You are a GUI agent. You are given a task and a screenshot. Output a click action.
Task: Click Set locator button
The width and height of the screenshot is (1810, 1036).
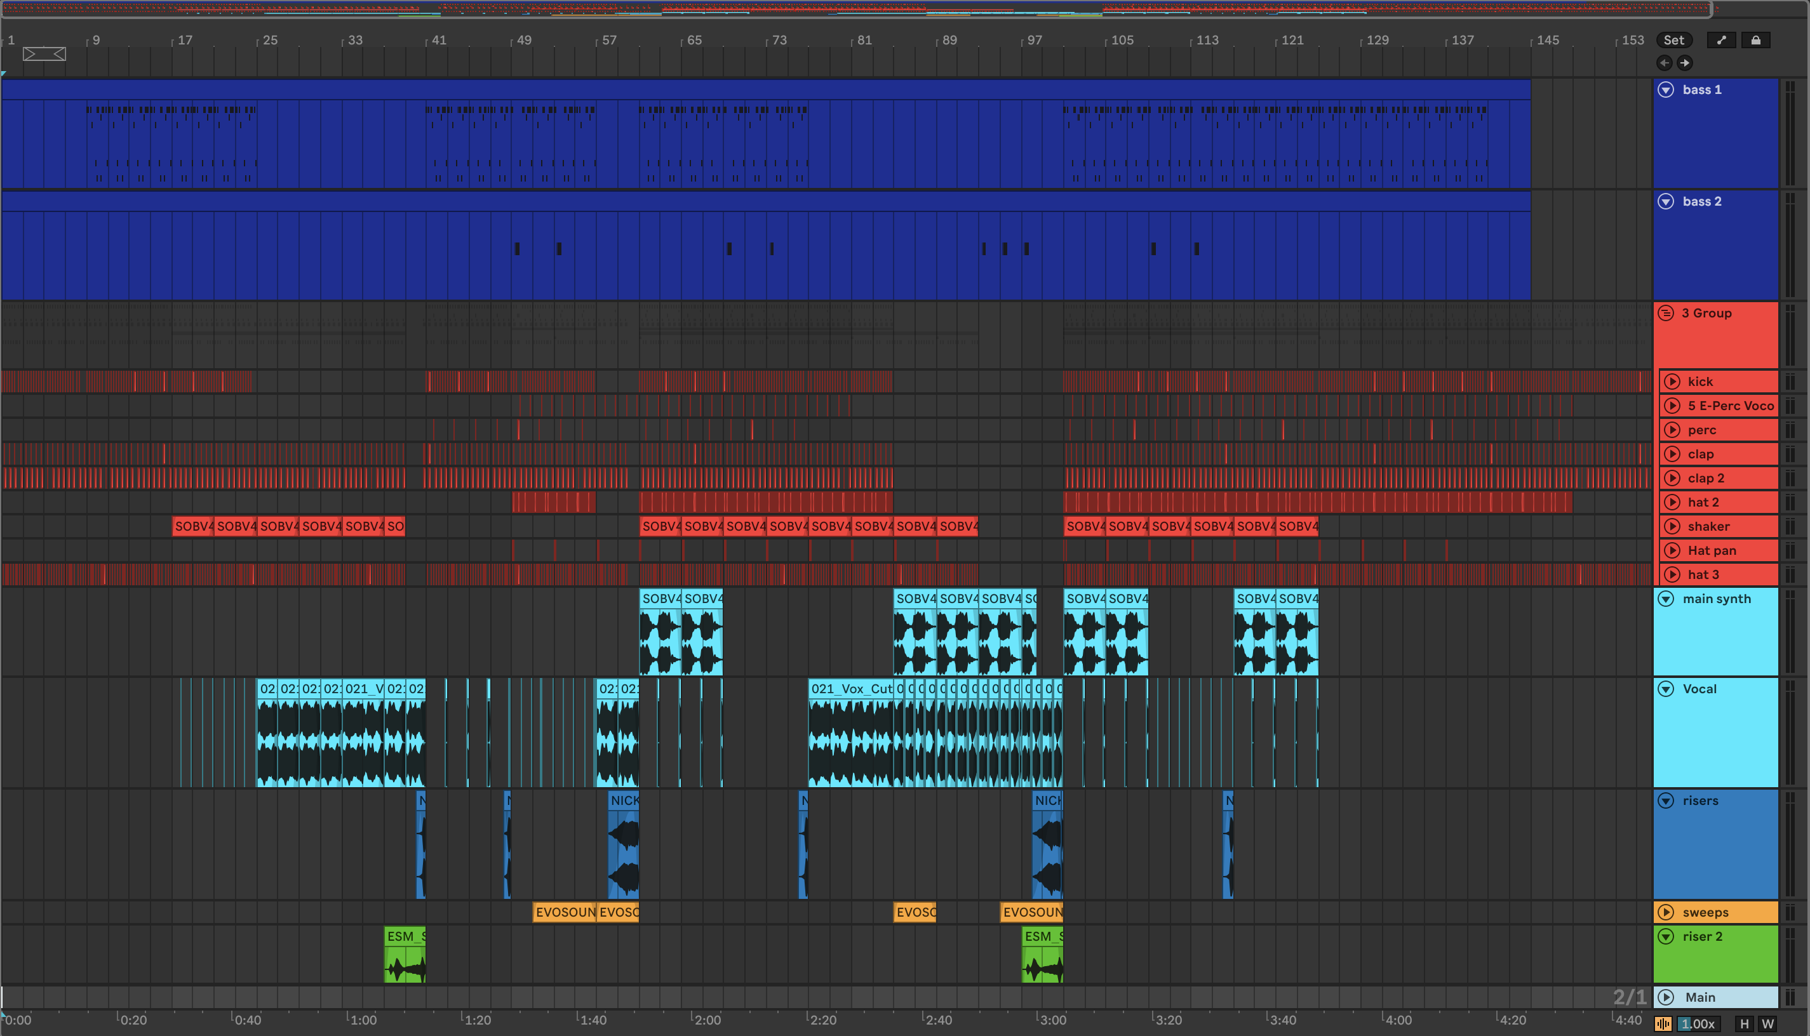click(x=1673, y=41)
